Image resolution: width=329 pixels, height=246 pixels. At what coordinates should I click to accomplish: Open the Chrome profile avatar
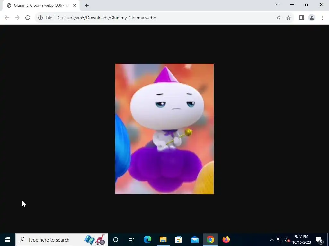[x=312, y=18]
